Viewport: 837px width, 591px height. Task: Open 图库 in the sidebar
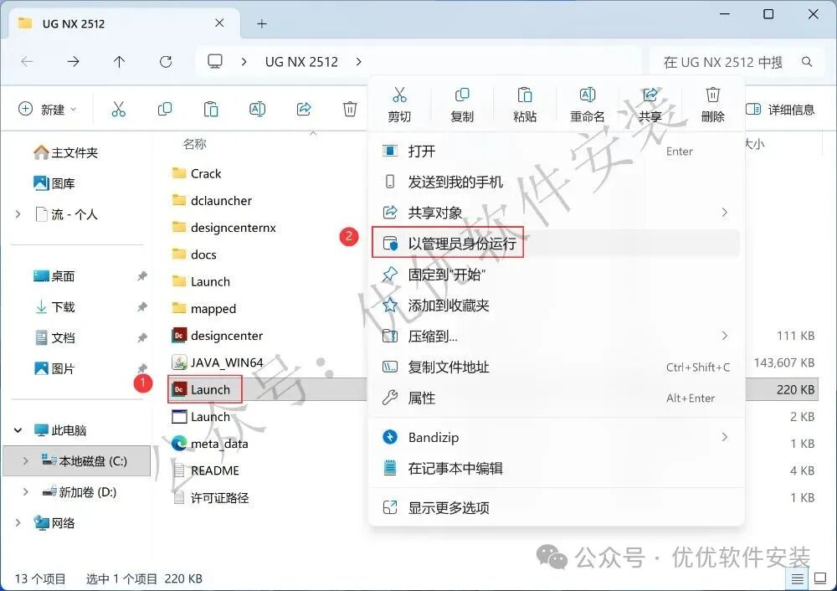tap(54, 183)
